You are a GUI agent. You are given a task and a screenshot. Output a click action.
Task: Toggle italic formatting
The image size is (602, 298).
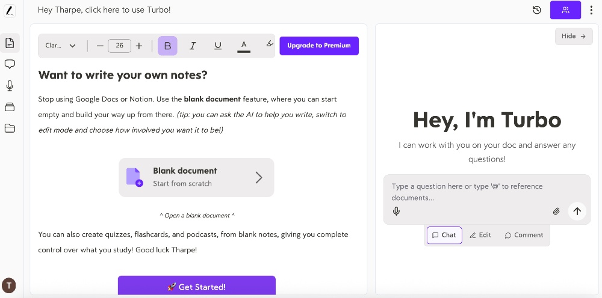click(193, 46)
